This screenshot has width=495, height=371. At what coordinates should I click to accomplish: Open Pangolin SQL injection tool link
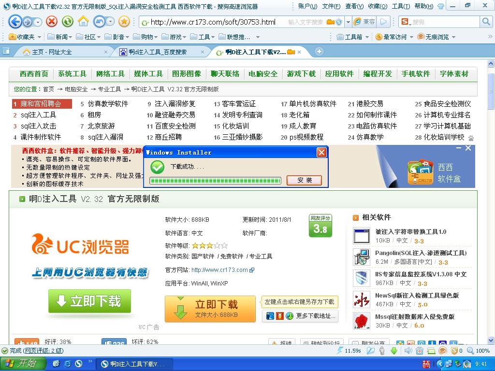421,253
